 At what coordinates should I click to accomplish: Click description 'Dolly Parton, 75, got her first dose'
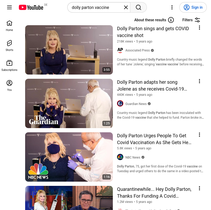point(160,169)
